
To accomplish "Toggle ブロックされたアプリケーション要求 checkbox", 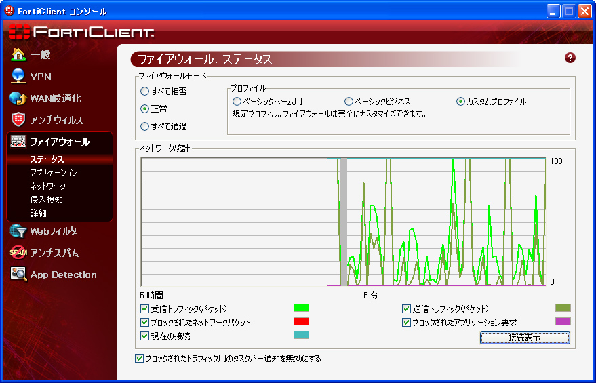I will point(406,322).
